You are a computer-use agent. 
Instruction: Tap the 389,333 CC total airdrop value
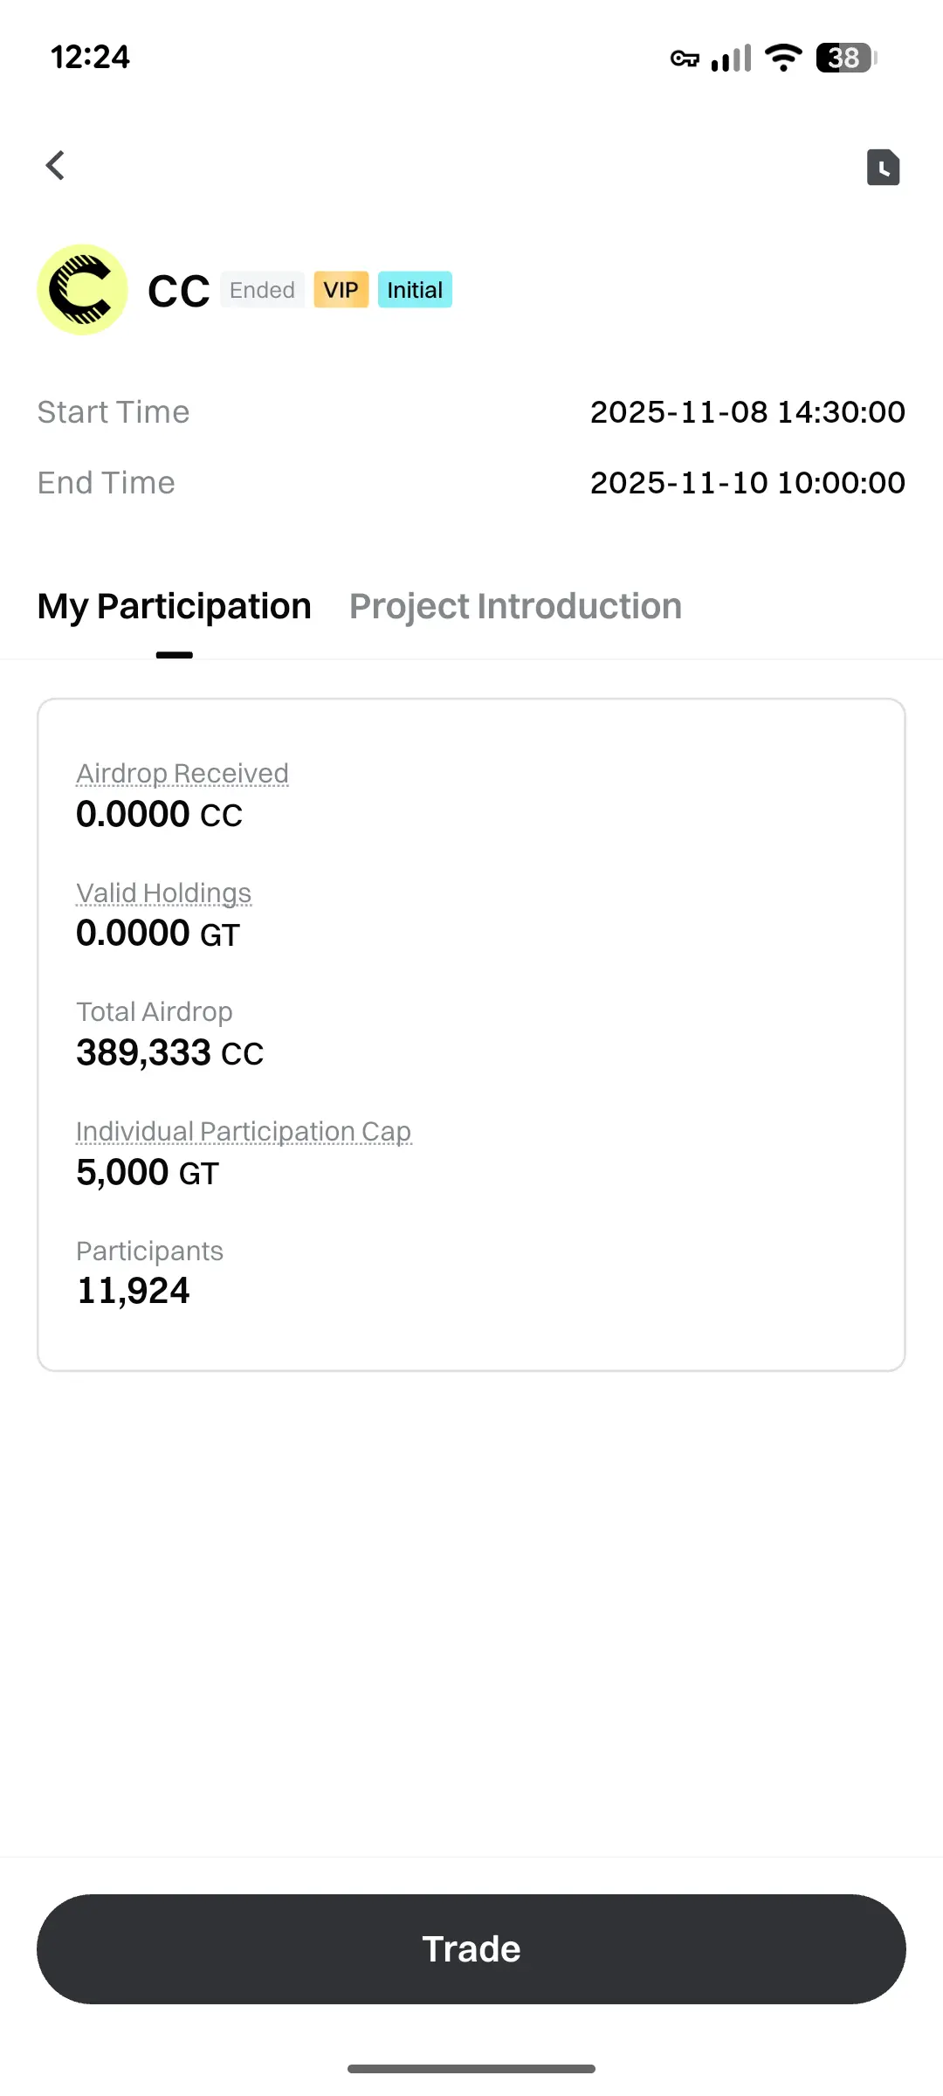(170, 1053)
